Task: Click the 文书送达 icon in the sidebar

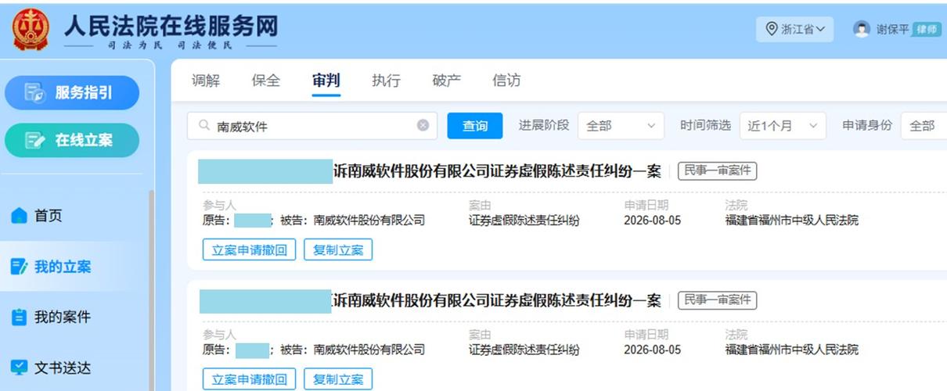Action: (20, 367)
